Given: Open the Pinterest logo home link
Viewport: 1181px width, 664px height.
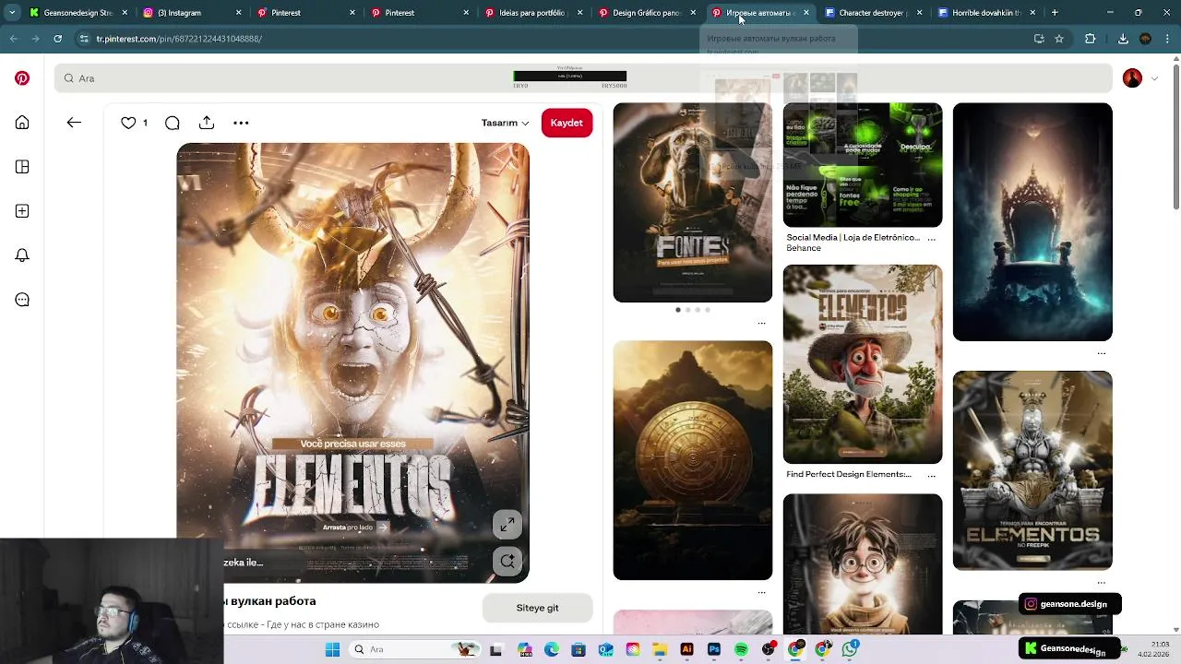Looking at the screenshot, I should pos(22,78).
